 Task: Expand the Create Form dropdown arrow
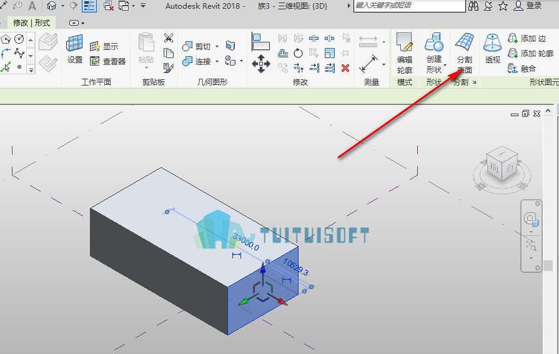pyautogui.click(x=445, y=65)
